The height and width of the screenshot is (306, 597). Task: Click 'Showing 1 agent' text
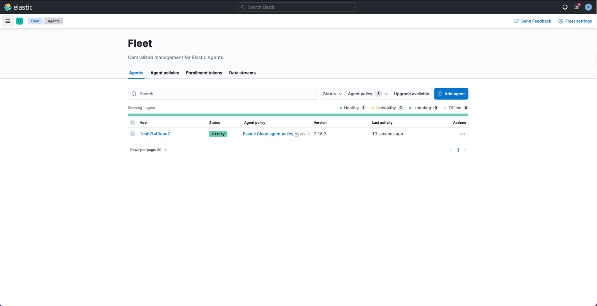click(x=141, y=108)
